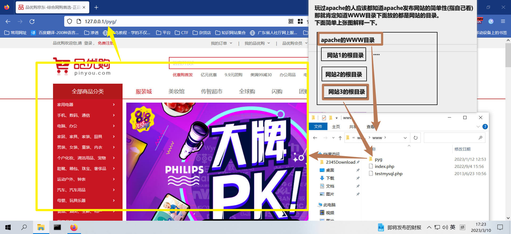Click 9.9元团购 link
This screenshot has height=234, width=511.
[x=233, y=75]
